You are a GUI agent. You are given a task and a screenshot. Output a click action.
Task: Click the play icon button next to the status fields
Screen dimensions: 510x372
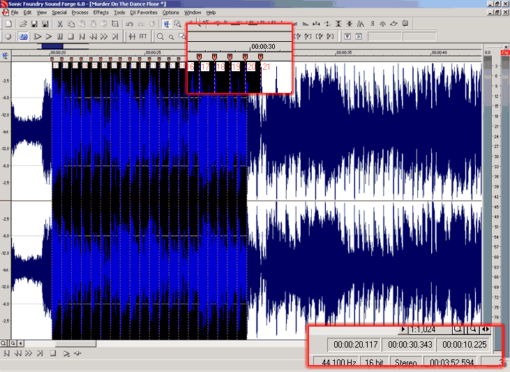pos(359,36)
